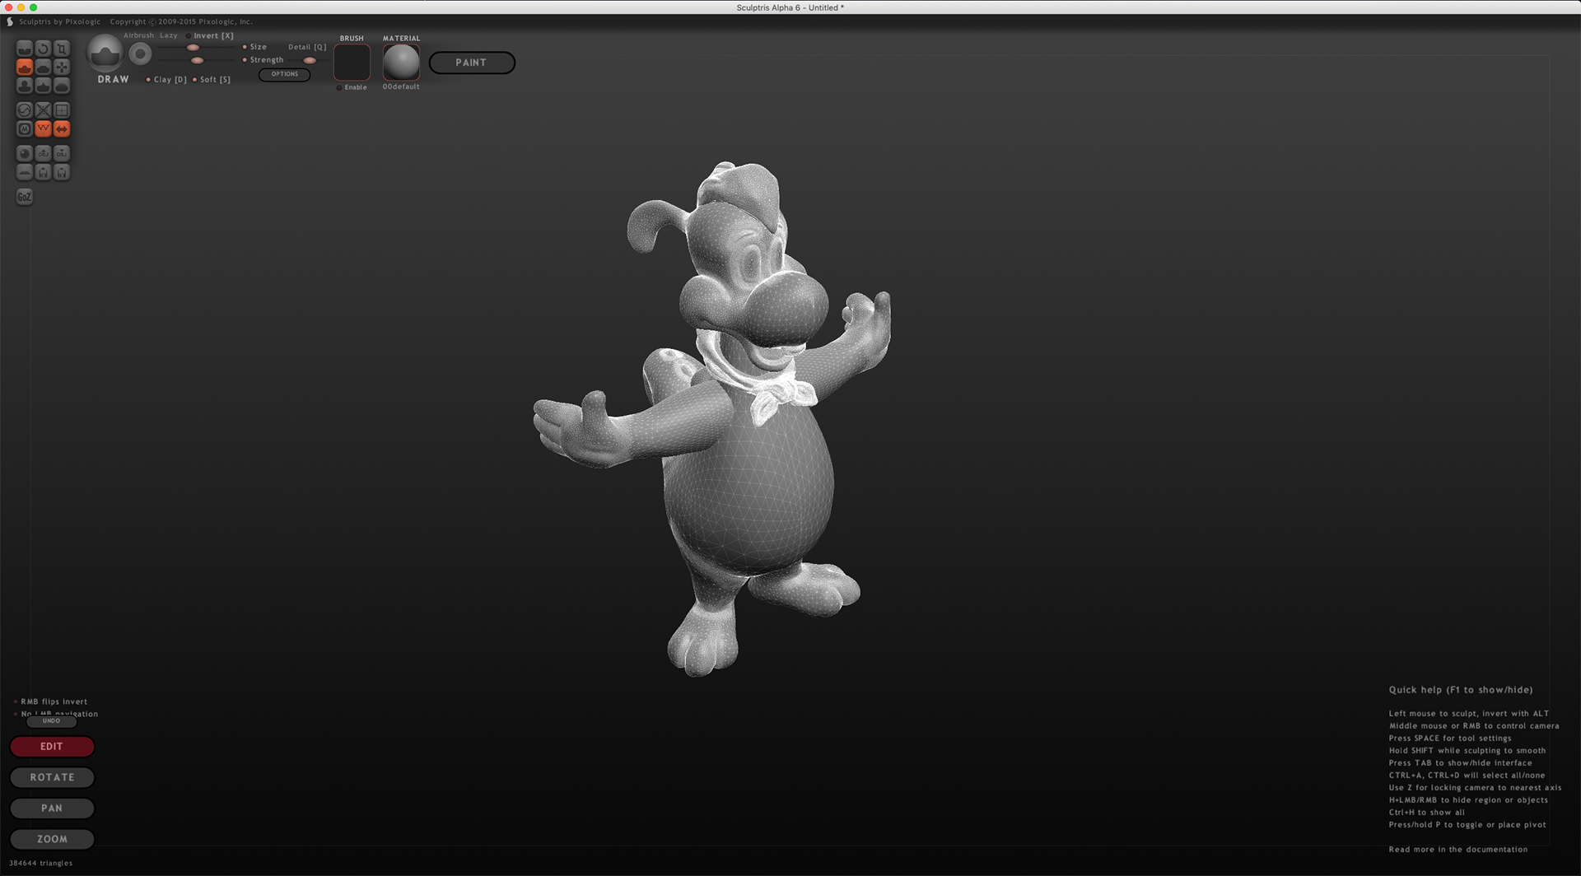Image resolution: width=1581 pixels, height=876 pixels.
Task: Enable the Invert [X] option
Action: [x=210, y=35]
